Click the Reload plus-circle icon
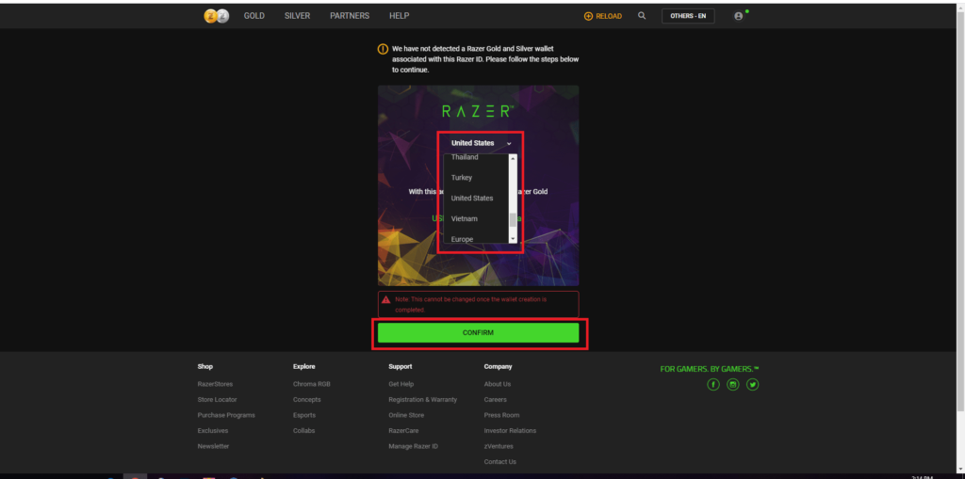This screenshot has width=965, height=479. coord(589,16)
